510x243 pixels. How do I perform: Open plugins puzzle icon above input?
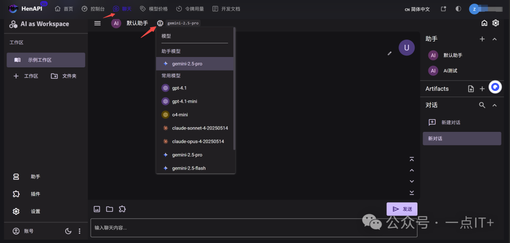(122, 209)
